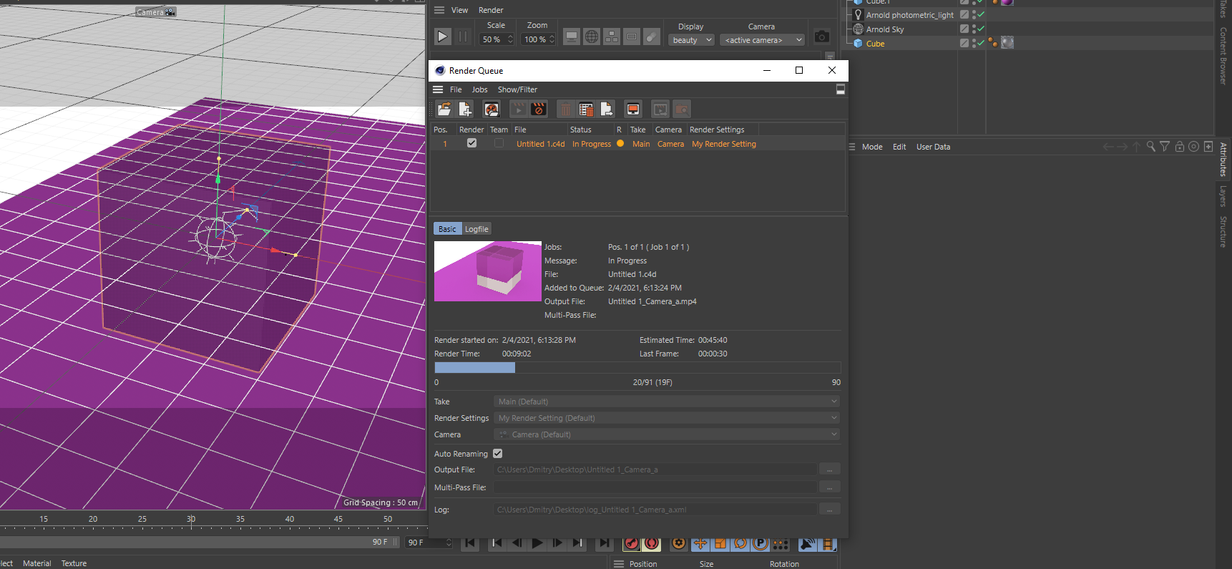Open the Display beauty dropdown

point(692,40)
